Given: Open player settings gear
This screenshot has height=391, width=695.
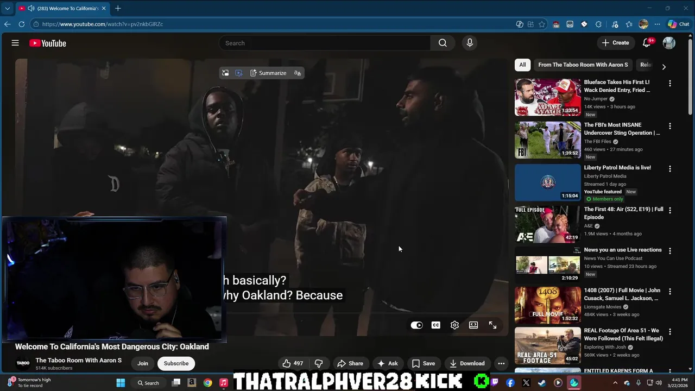Looking at the screenshot, I should 454,325.
